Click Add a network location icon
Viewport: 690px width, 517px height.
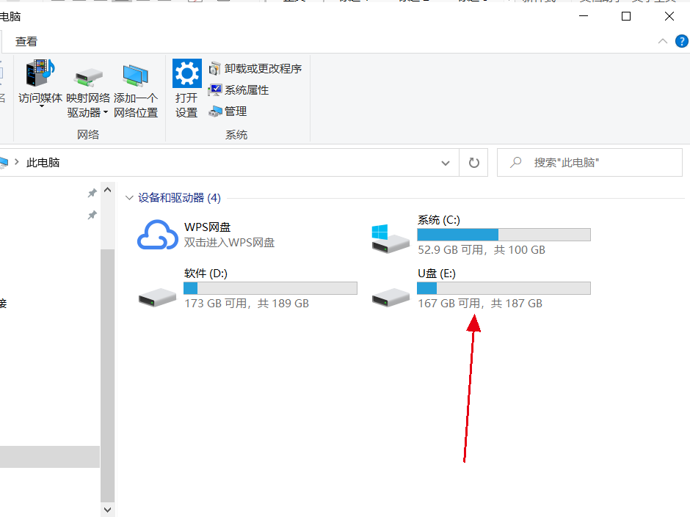(x=136, y=76)
